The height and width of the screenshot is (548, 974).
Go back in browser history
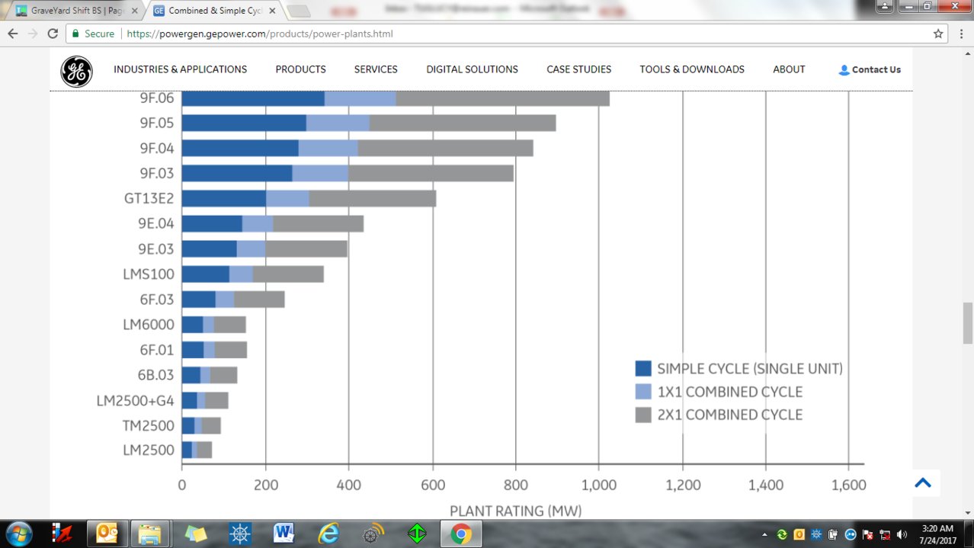pyautogui.click(x=12, y=34)
